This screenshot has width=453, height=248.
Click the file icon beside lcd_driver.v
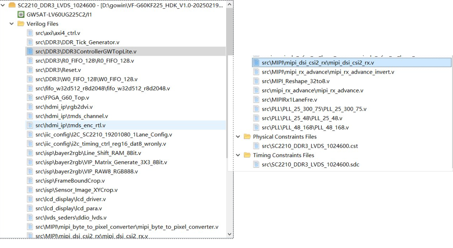pos(30,199)
